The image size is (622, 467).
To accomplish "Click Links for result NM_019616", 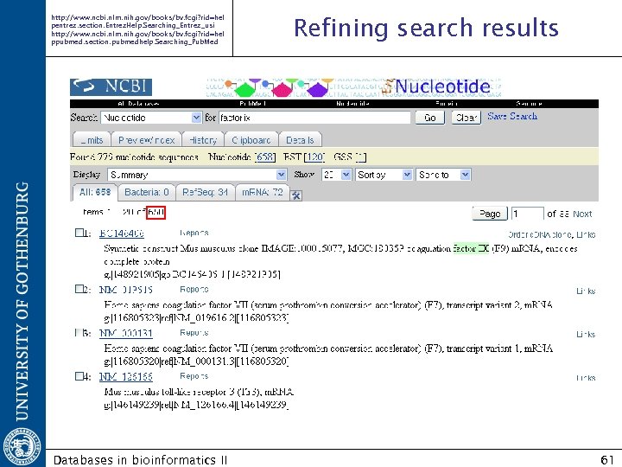I will tap(586, 291).
